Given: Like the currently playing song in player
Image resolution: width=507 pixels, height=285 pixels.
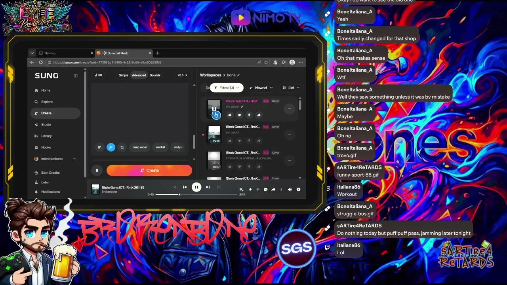Looking at the screenshot, I should (250, 190).
